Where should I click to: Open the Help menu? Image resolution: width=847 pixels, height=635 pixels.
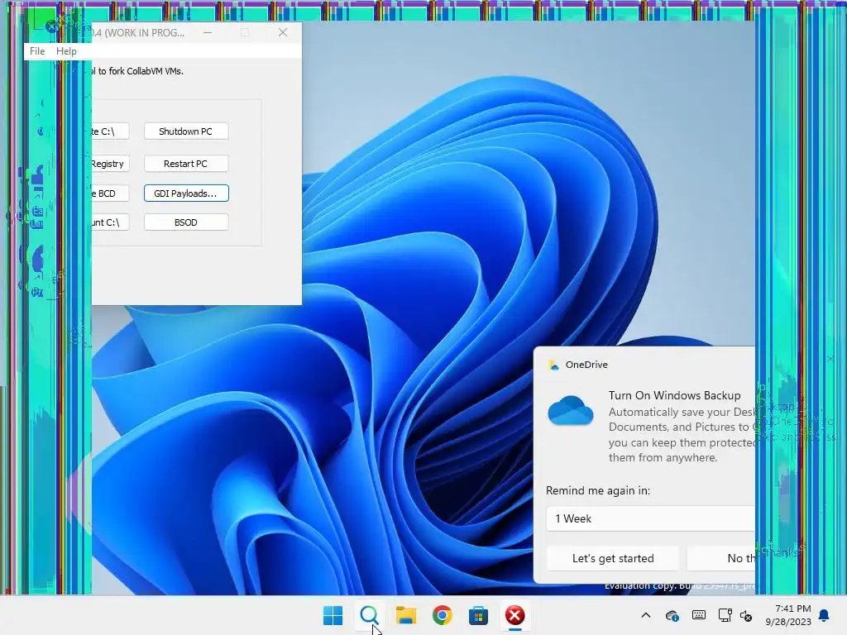(x=66, y=51)
